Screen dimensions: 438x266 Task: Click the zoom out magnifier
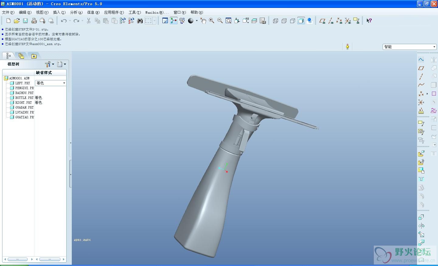coord(220,21)
